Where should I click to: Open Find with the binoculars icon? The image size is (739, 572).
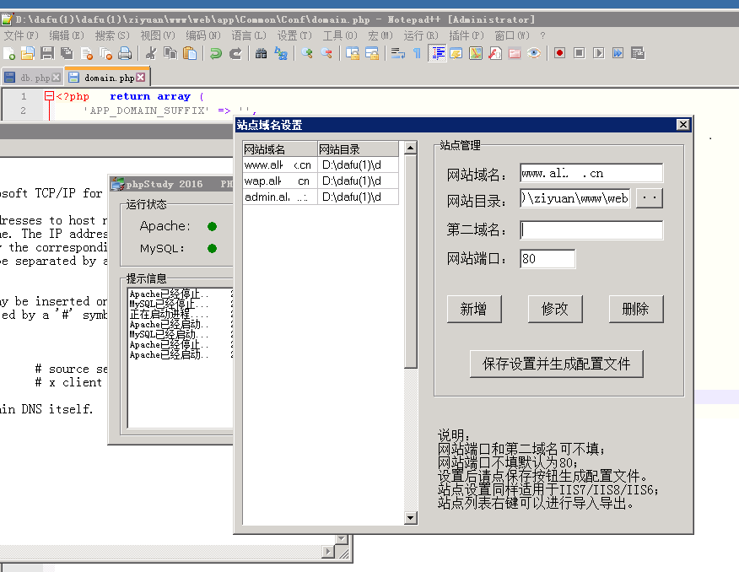coord(262,54)
